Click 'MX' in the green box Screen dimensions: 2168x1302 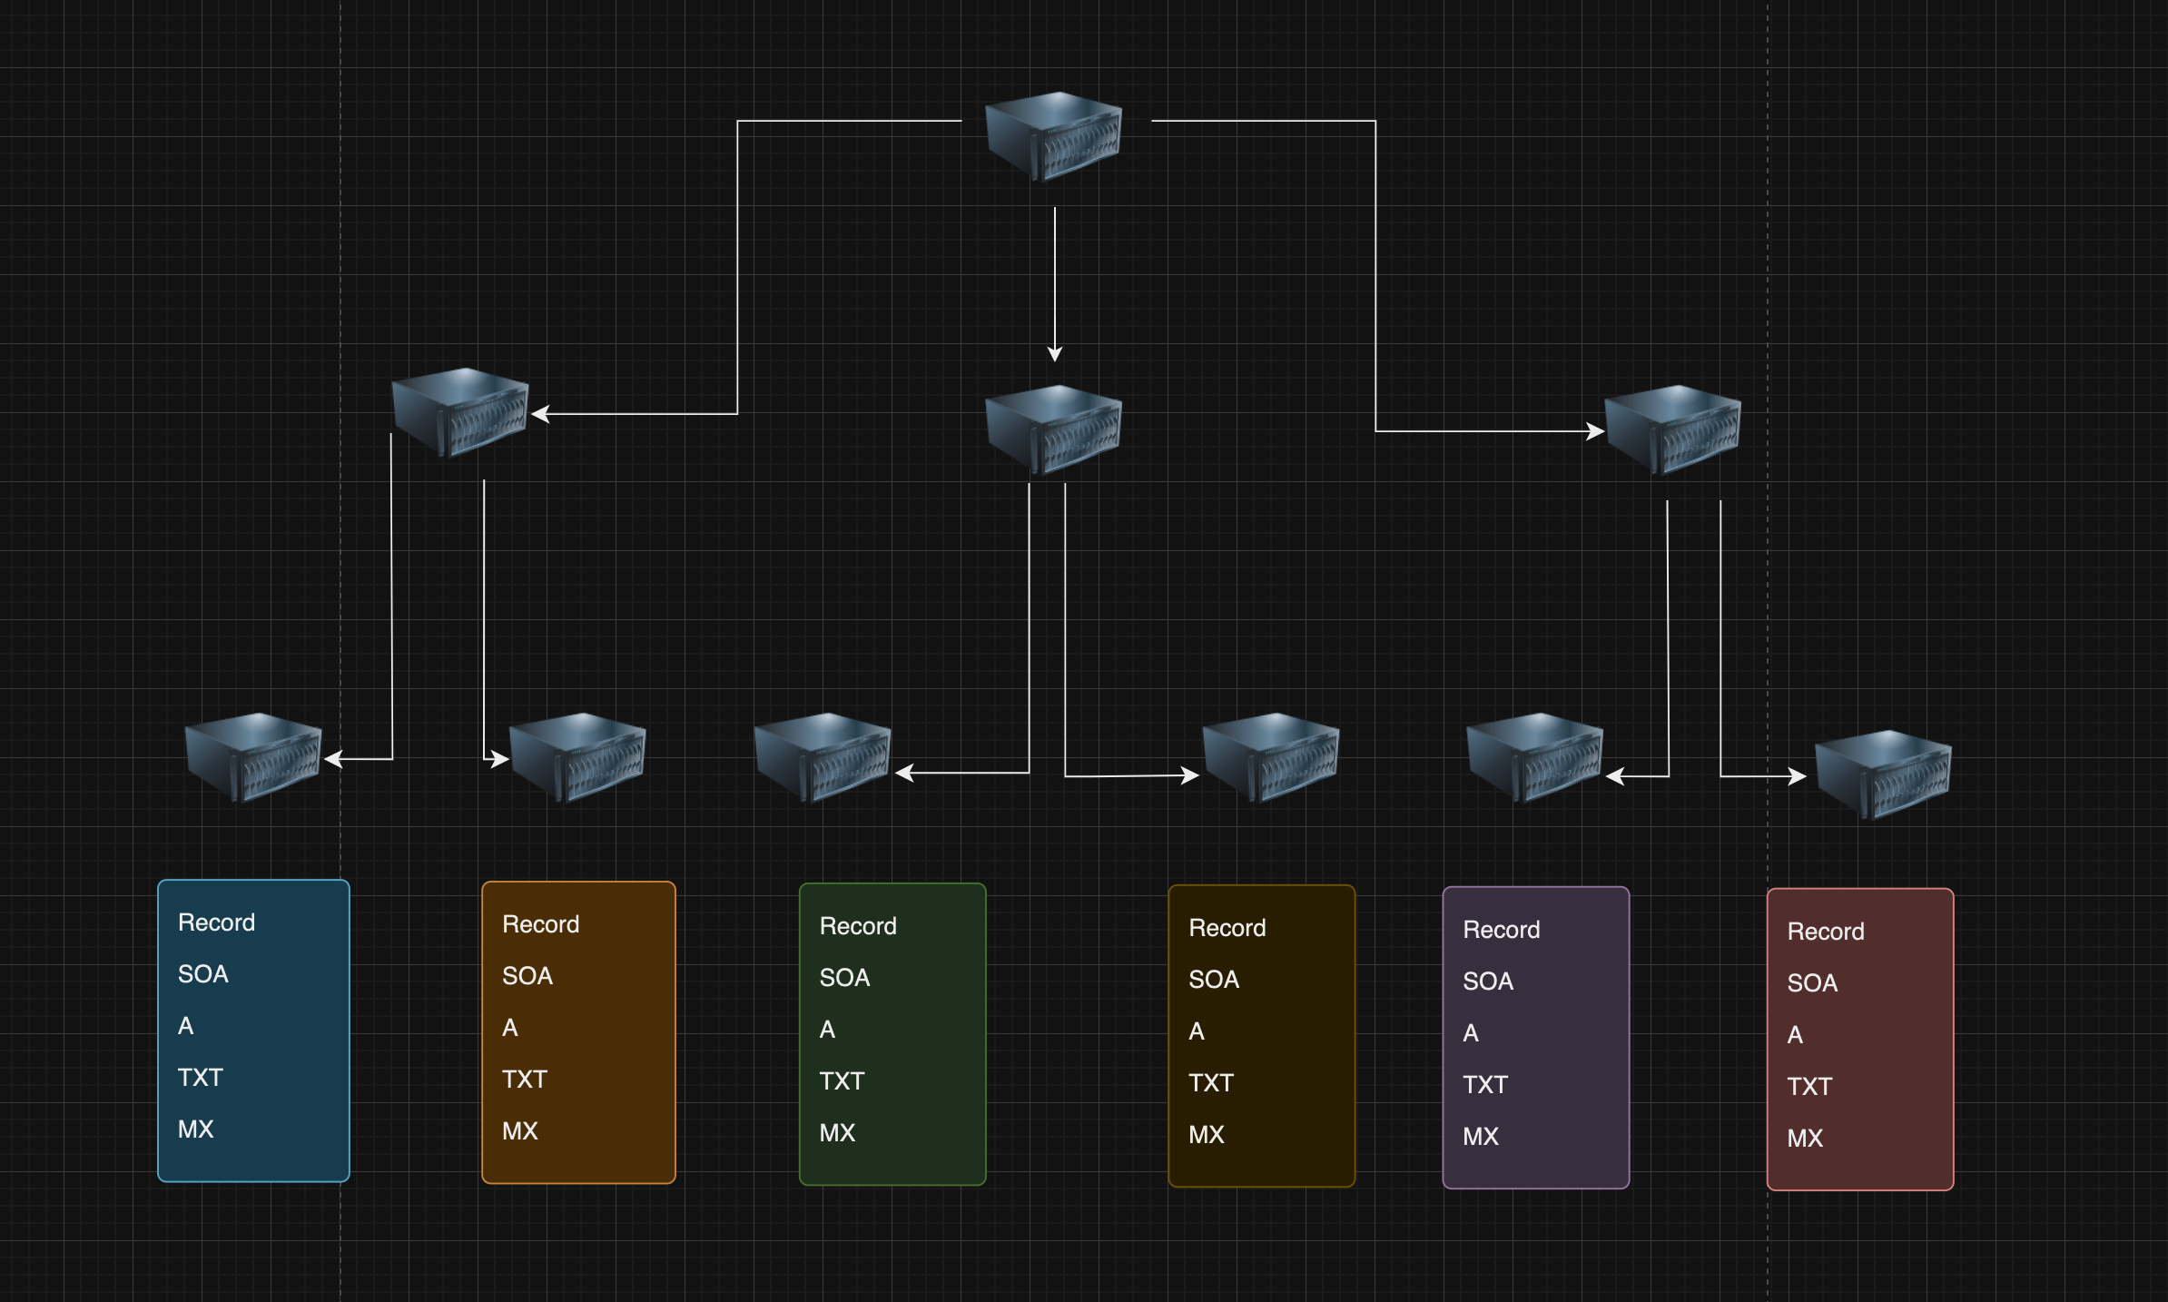coord(837,1133)
